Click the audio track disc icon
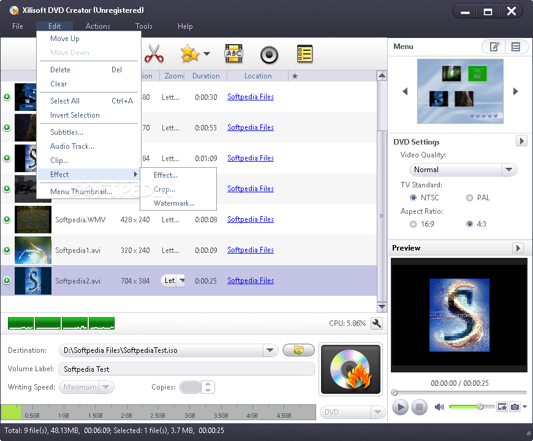This screenshot has width=533, height=441. 269,55
